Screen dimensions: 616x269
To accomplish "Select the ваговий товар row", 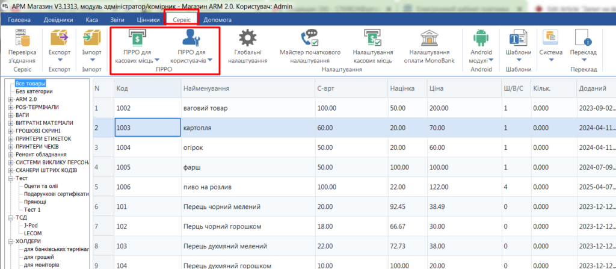I will click(354, 108).
